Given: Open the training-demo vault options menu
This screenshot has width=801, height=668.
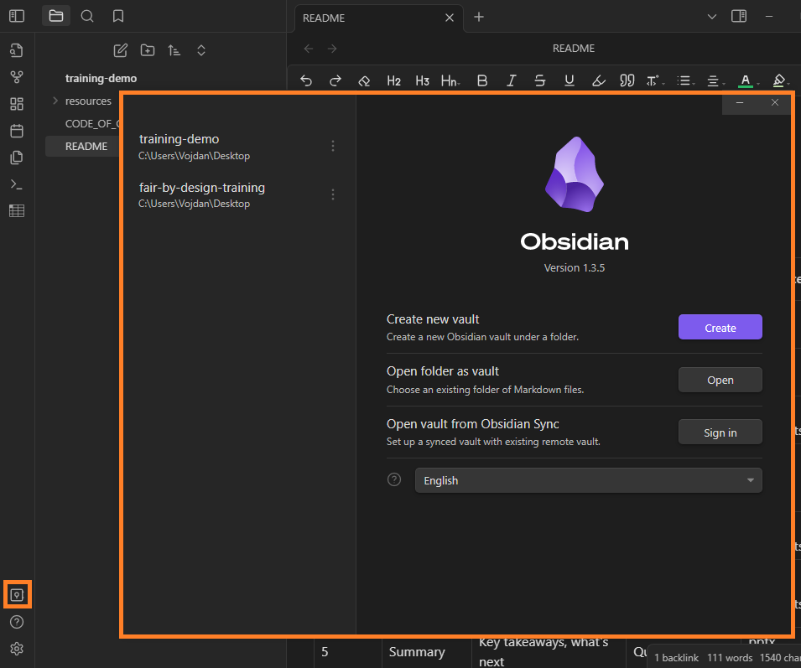Looking at the screenshot, I should [x=333, y=145].
